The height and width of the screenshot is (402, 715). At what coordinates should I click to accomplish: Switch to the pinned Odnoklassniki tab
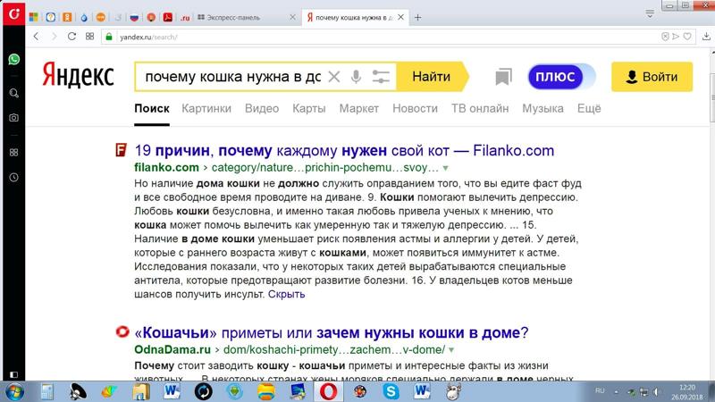click(x=67, y=17)
